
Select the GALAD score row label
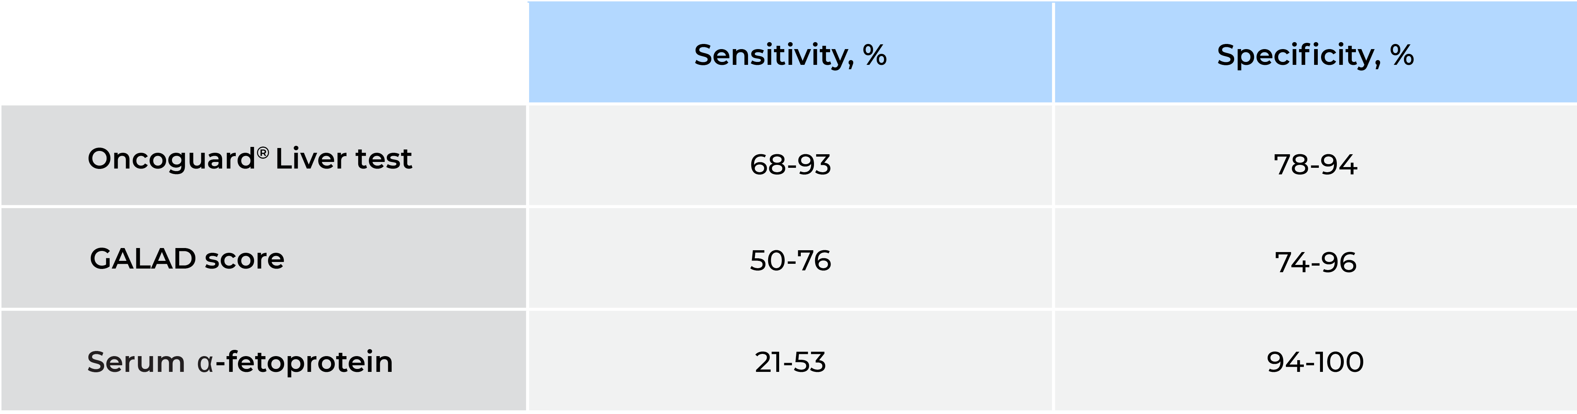point(187,259)
